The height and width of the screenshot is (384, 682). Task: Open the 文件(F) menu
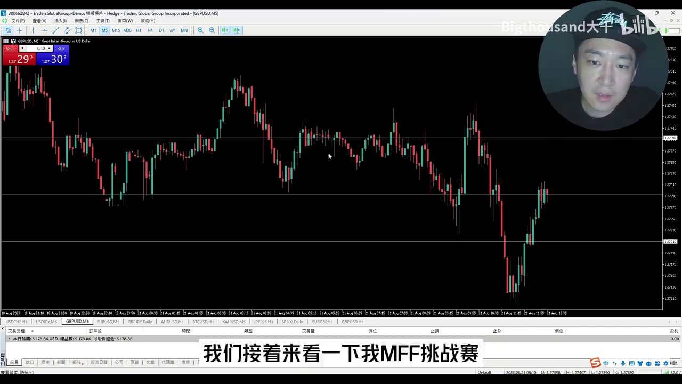click(x=18, y=21)
